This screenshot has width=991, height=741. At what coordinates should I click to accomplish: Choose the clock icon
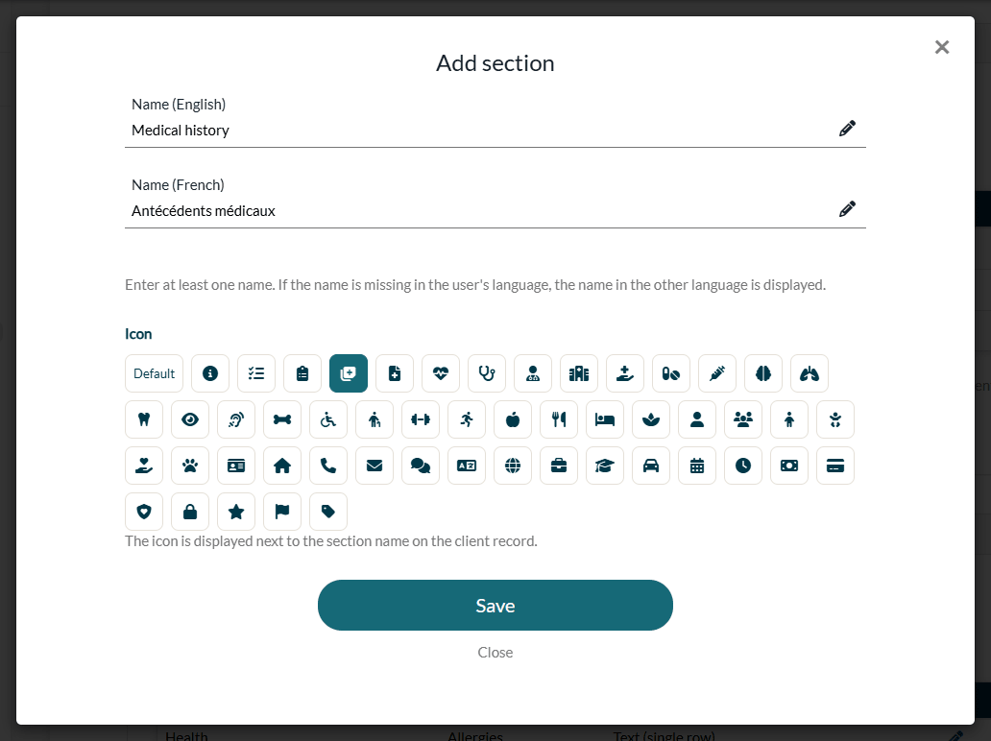coord(743,466)
